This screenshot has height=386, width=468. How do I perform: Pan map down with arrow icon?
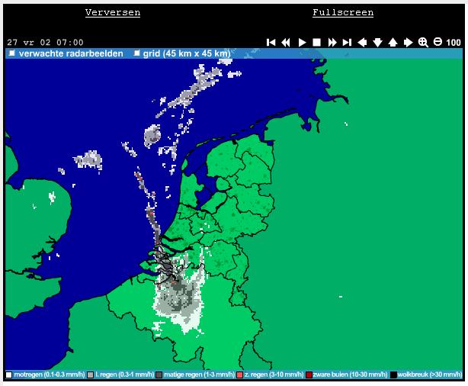click(x=377, y=43)
